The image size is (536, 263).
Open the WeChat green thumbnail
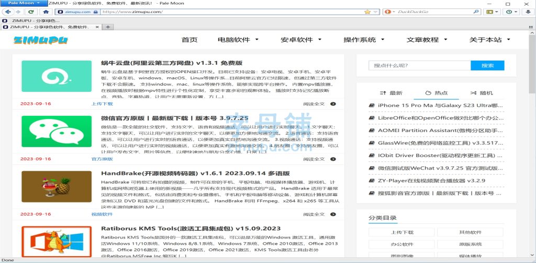pyautogui.click(x=57, y=131)
